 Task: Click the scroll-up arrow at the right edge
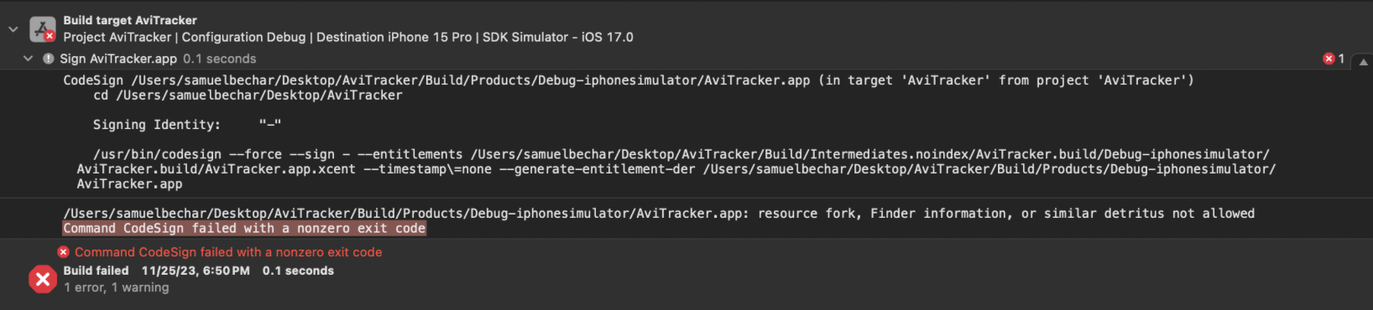pyautogui.click(x=1364, y=62)
